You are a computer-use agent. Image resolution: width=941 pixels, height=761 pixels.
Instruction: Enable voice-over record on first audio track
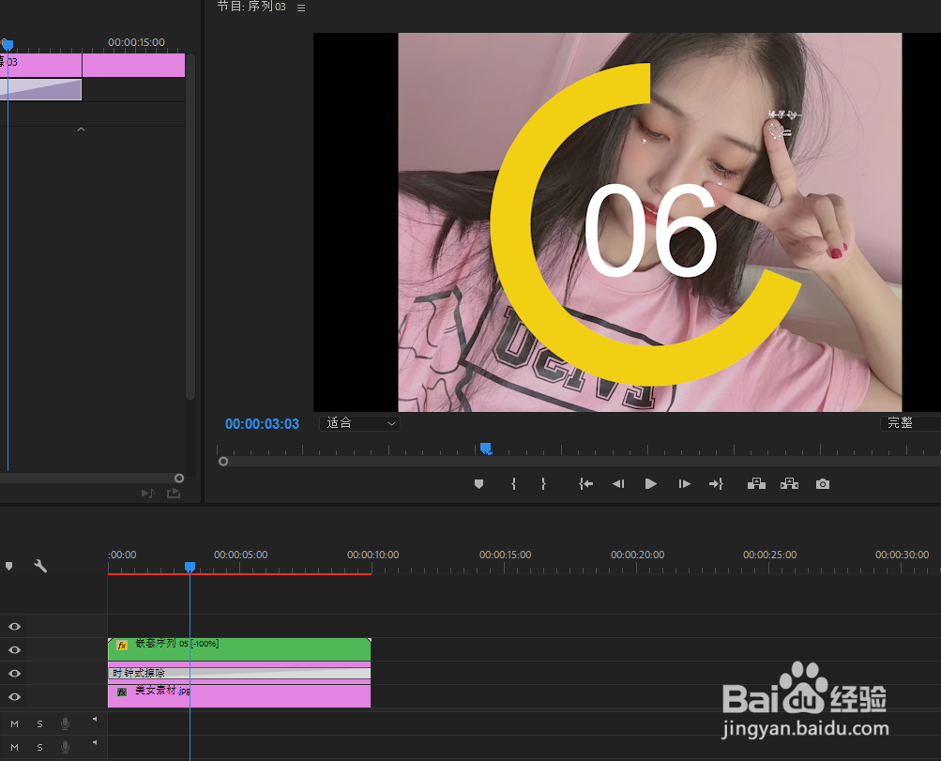[65, 723]
